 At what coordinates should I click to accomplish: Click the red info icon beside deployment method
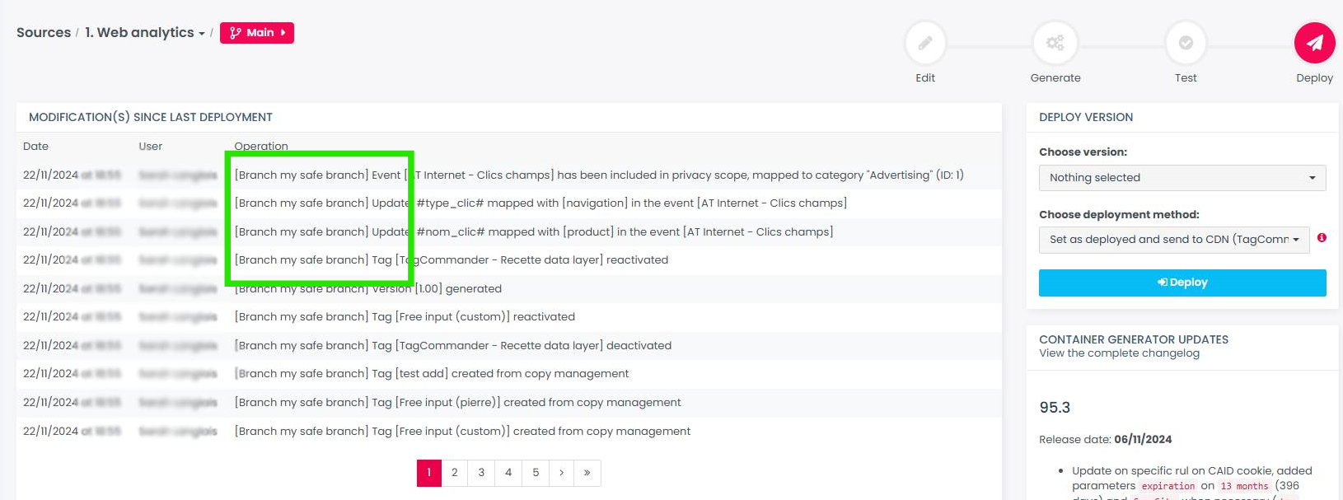tap(1322, 238)
